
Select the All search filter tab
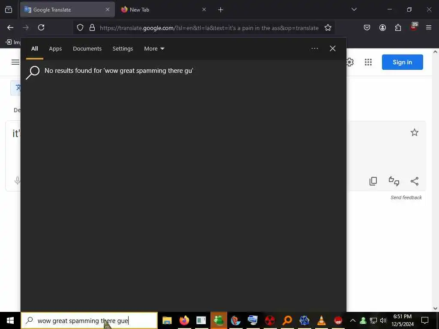[x=34, y=49]
